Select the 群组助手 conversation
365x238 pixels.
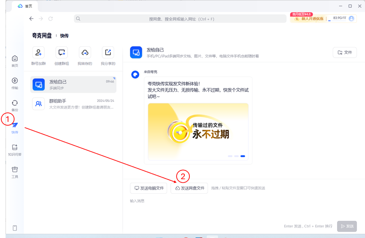tap(73, 104)
